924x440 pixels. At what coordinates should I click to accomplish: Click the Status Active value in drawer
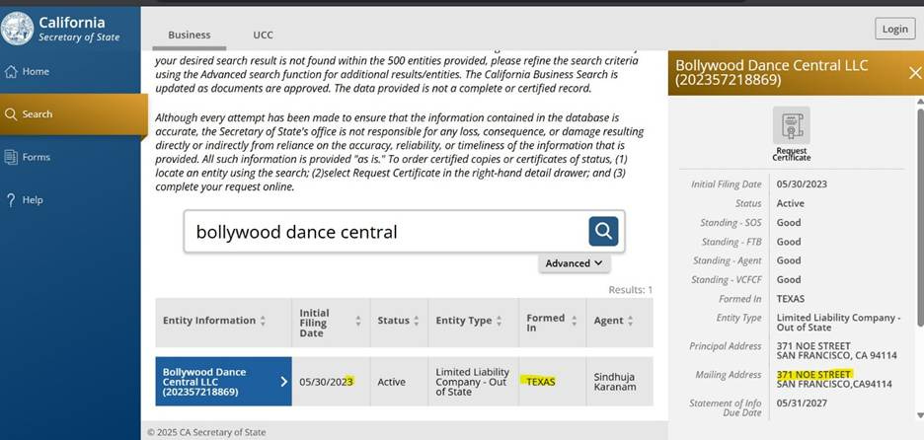tap(790, 203)
